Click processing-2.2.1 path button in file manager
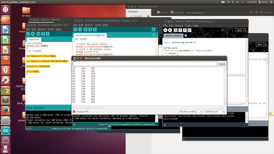Image resolution: width=274 pixels, height=154 pixels. (x=196, y=12)
